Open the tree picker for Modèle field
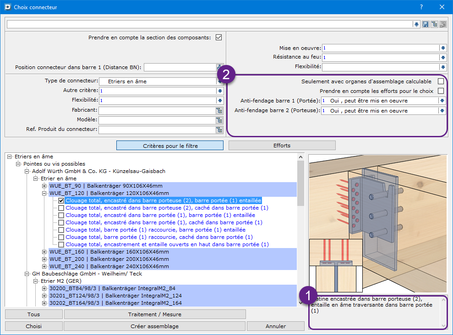Image resolution: width=453 pixels, height=335 pixels. click(219, 120)
